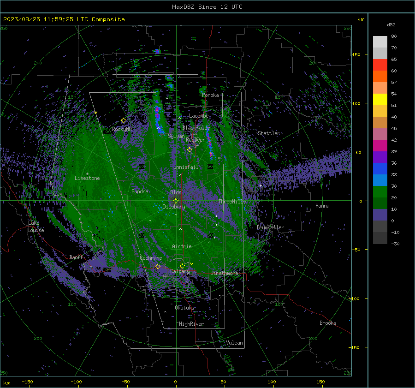
Task: Click the 100 bottom x-axis tick label
Action: coord(272,382)
